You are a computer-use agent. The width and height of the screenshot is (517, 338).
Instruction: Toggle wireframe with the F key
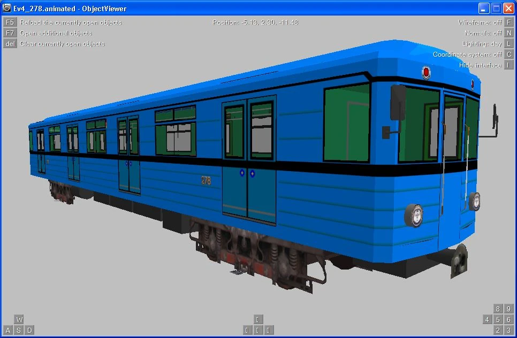pos(509,22)
